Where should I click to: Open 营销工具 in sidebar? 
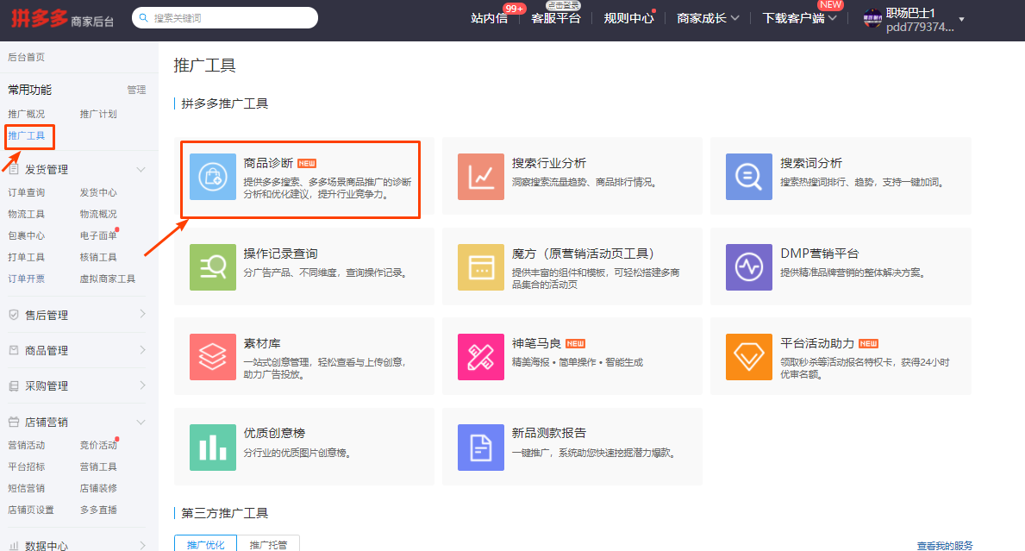(98, 466)
